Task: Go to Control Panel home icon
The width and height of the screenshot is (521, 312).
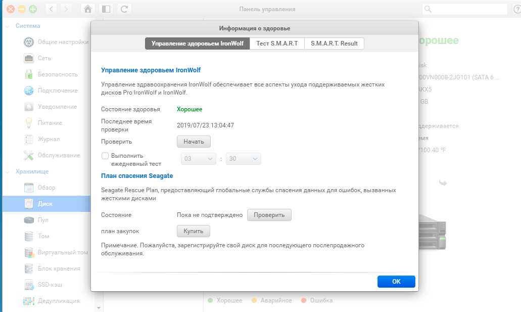Action: [88, 9]
